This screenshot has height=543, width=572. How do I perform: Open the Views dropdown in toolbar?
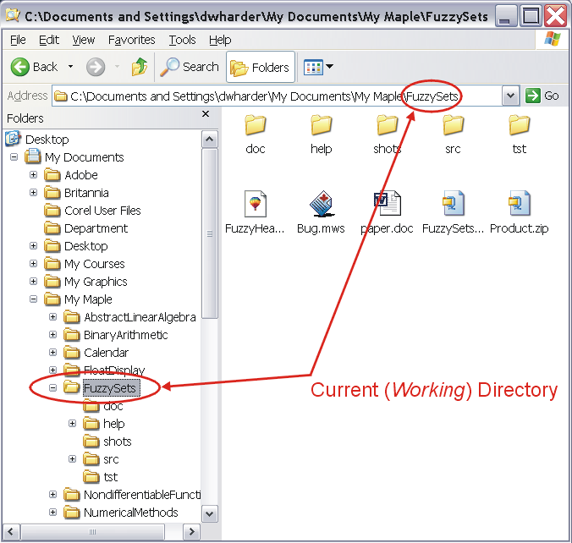318,67
